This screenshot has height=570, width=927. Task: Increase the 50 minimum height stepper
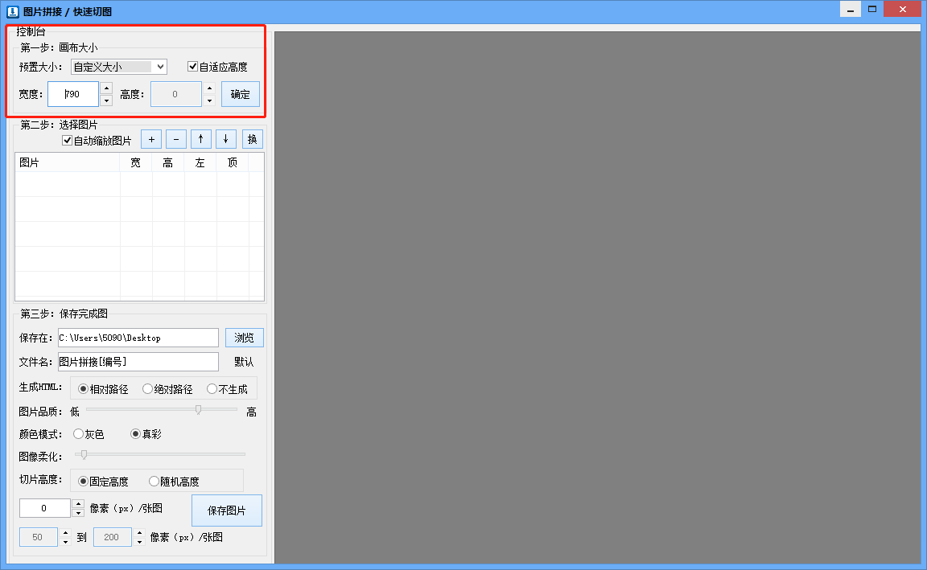point(66,533)
